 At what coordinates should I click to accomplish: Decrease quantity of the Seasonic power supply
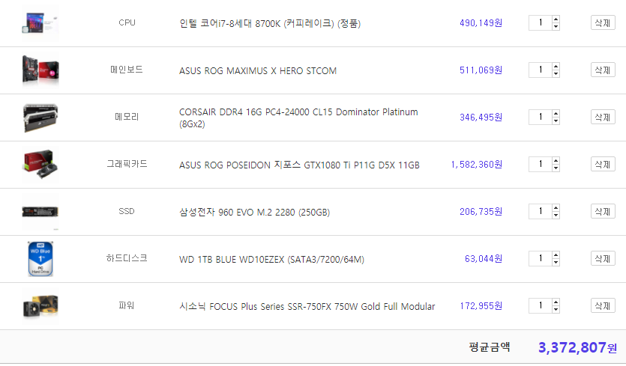pyautogui.click(x=556, y=310)
